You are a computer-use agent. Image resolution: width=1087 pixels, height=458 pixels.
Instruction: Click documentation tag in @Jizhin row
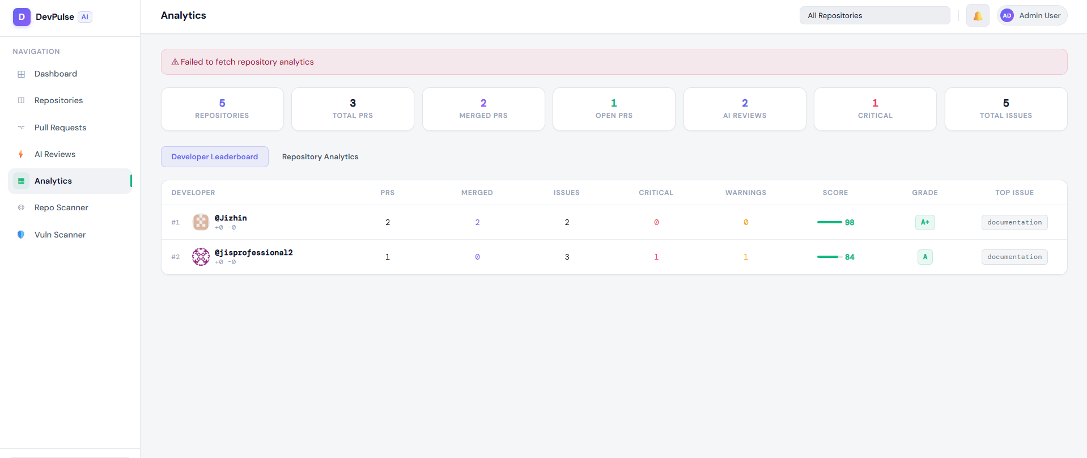point(1014,222)
